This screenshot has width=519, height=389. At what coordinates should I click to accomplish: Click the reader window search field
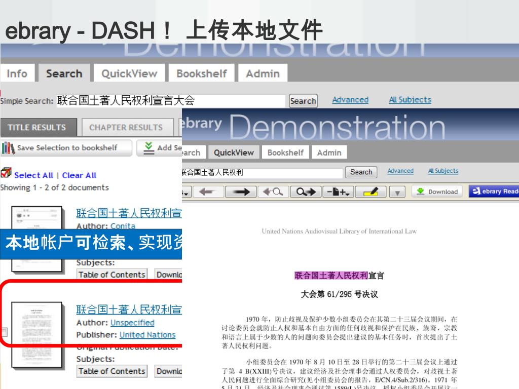tap(262, 172)
